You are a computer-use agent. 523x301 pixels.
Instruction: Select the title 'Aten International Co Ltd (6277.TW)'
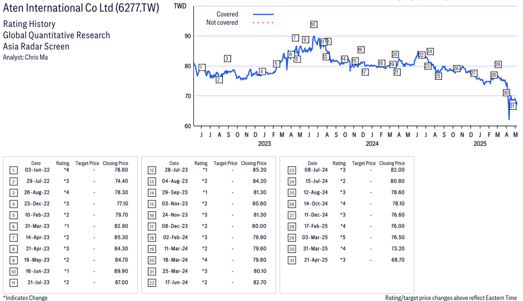pos(81,8)
